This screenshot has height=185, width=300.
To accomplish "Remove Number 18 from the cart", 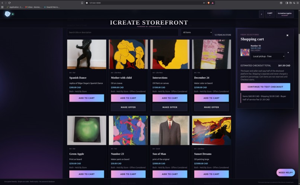I will [x=288, y=53].
